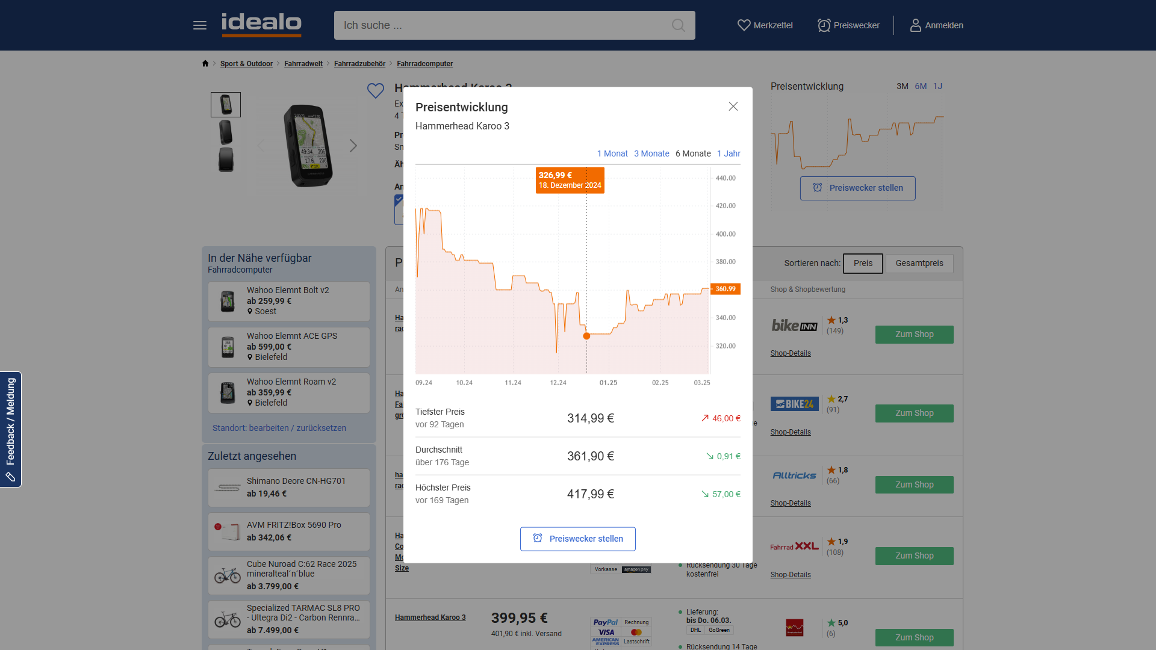Add product to wishlist with heart icon
Screen dimensions: 1156x650
[376, 91]
